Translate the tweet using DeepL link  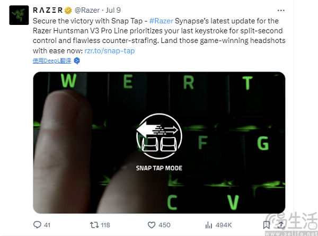52,60
